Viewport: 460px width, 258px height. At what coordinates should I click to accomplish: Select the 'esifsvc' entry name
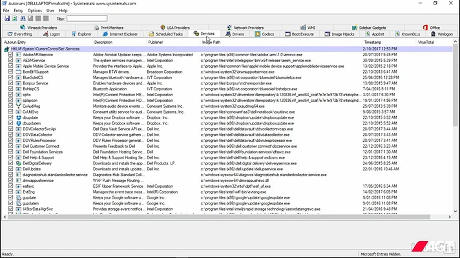pyautogui.click(x=28, y=186)
